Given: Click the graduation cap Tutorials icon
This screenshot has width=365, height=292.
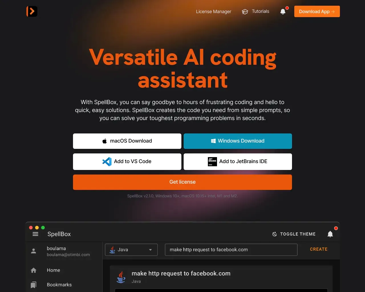Looking at the screenshot, I should tap(245, 12).
